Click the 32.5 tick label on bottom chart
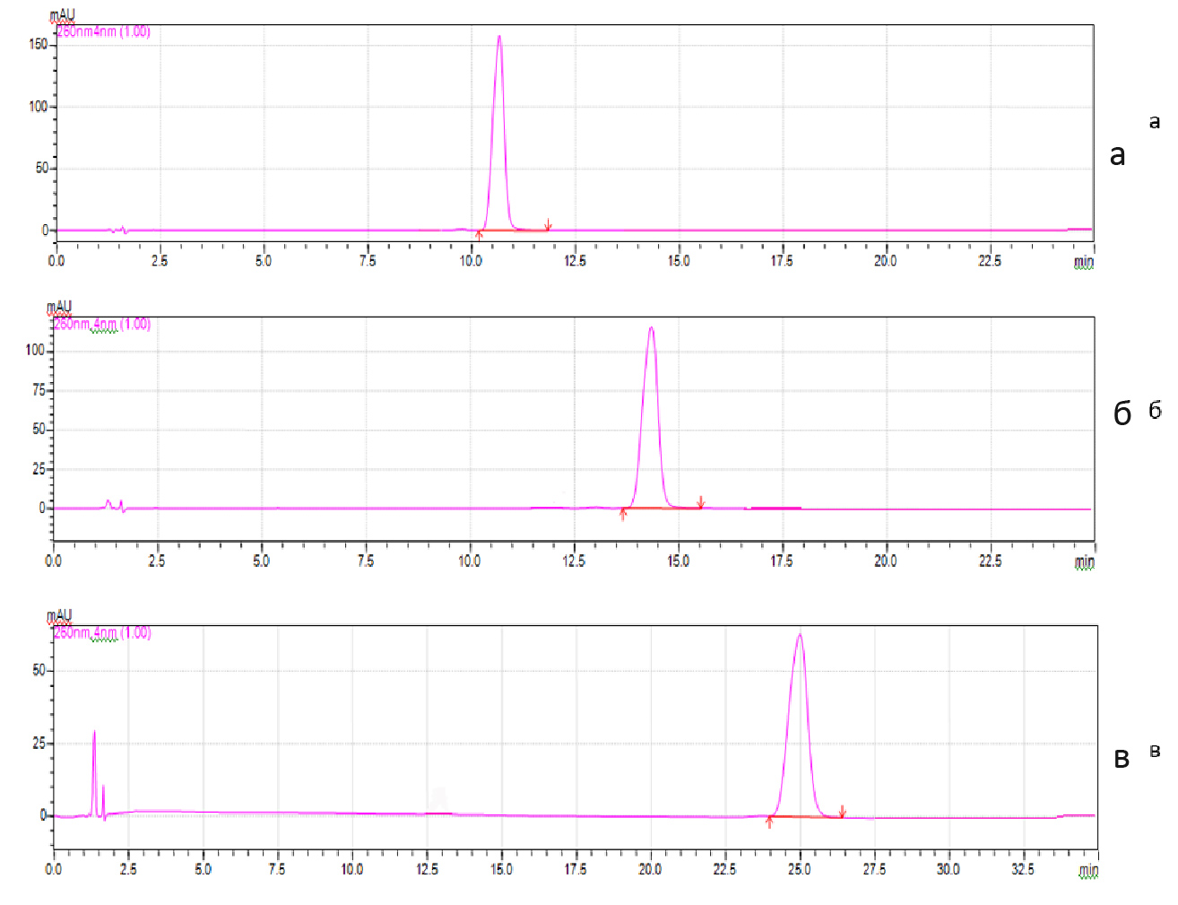This screenshot has width=1178, height=905. tap(1022, 869)
